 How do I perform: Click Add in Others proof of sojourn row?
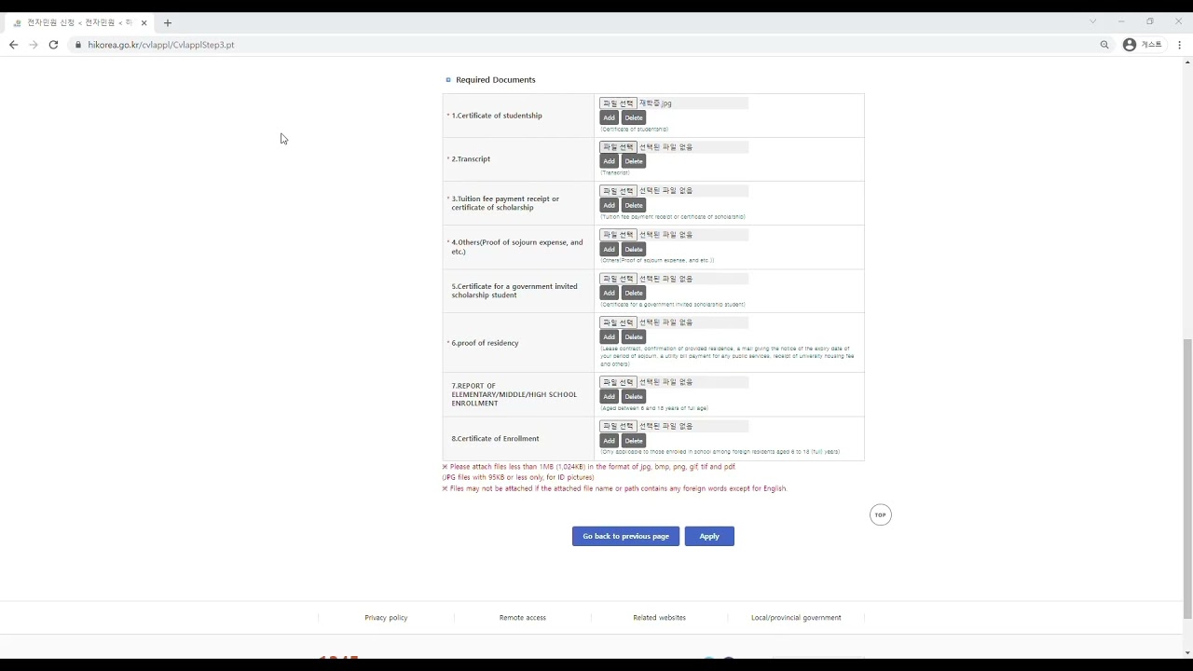609,249
